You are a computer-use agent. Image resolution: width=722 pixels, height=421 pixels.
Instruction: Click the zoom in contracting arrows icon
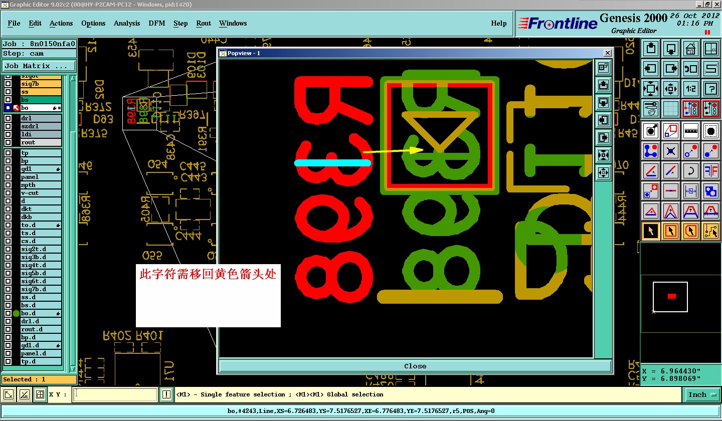671,89
